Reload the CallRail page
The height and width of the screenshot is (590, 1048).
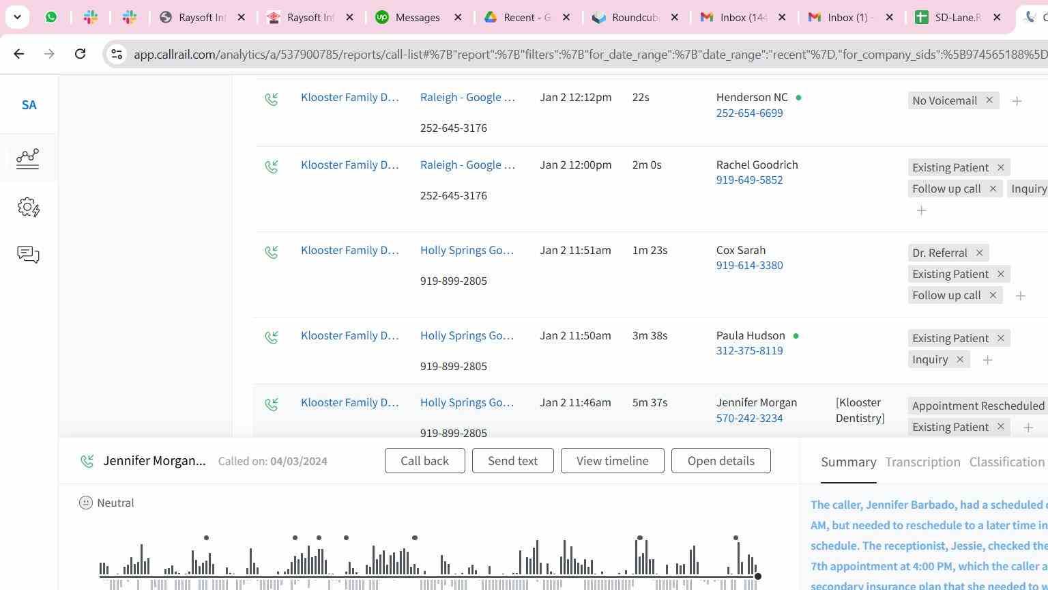pos(80,53)
